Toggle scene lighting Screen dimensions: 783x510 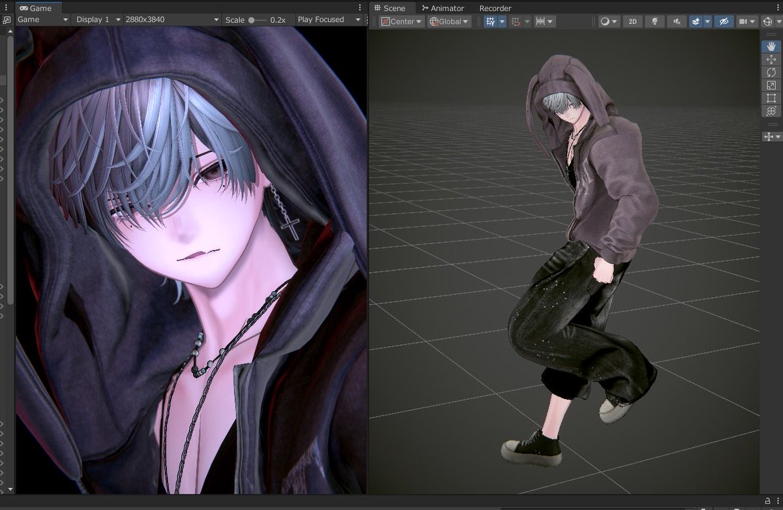[x=654, y=22]
